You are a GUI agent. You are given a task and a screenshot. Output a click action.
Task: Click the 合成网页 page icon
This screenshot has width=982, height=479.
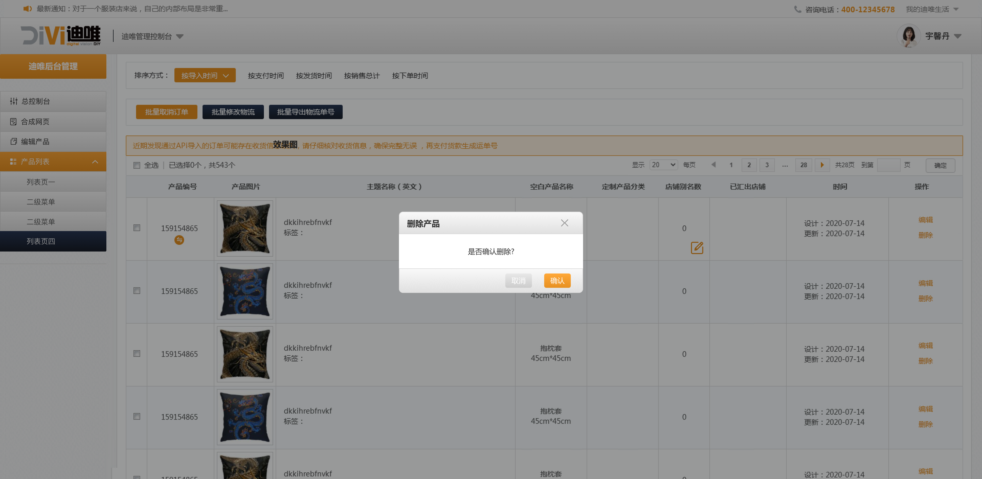(13, 122)
